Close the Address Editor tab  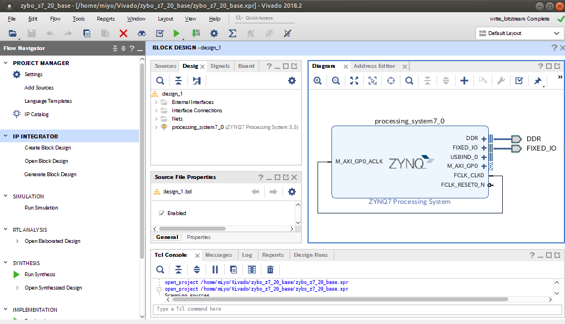coord(405,67)
